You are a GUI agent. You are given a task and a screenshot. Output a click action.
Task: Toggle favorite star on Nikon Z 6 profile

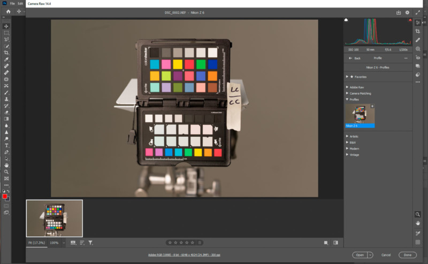point(372,106)
